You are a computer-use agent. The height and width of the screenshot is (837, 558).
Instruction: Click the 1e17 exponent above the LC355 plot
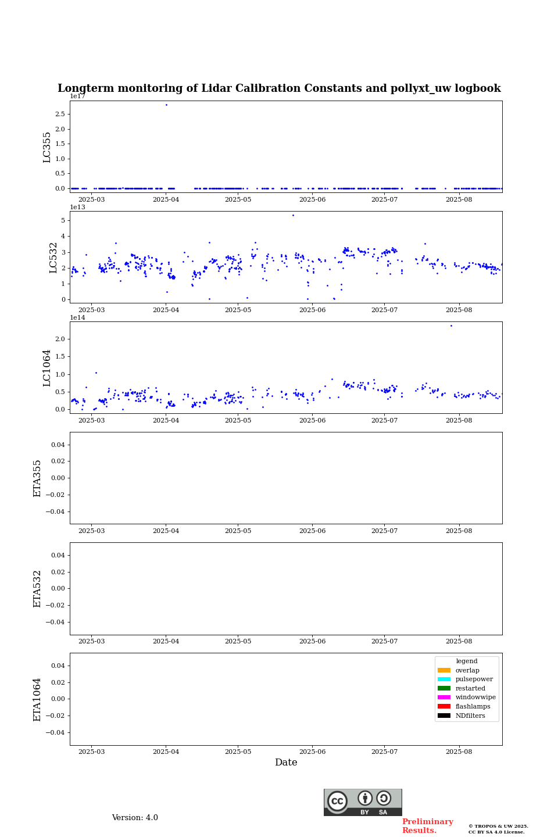(x=77, y=96)
